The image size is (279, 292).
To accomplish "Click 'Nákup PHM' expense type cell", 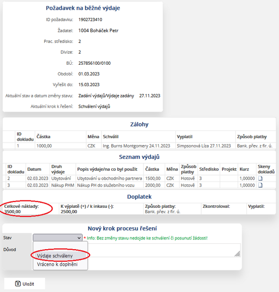I will [63, 185].
